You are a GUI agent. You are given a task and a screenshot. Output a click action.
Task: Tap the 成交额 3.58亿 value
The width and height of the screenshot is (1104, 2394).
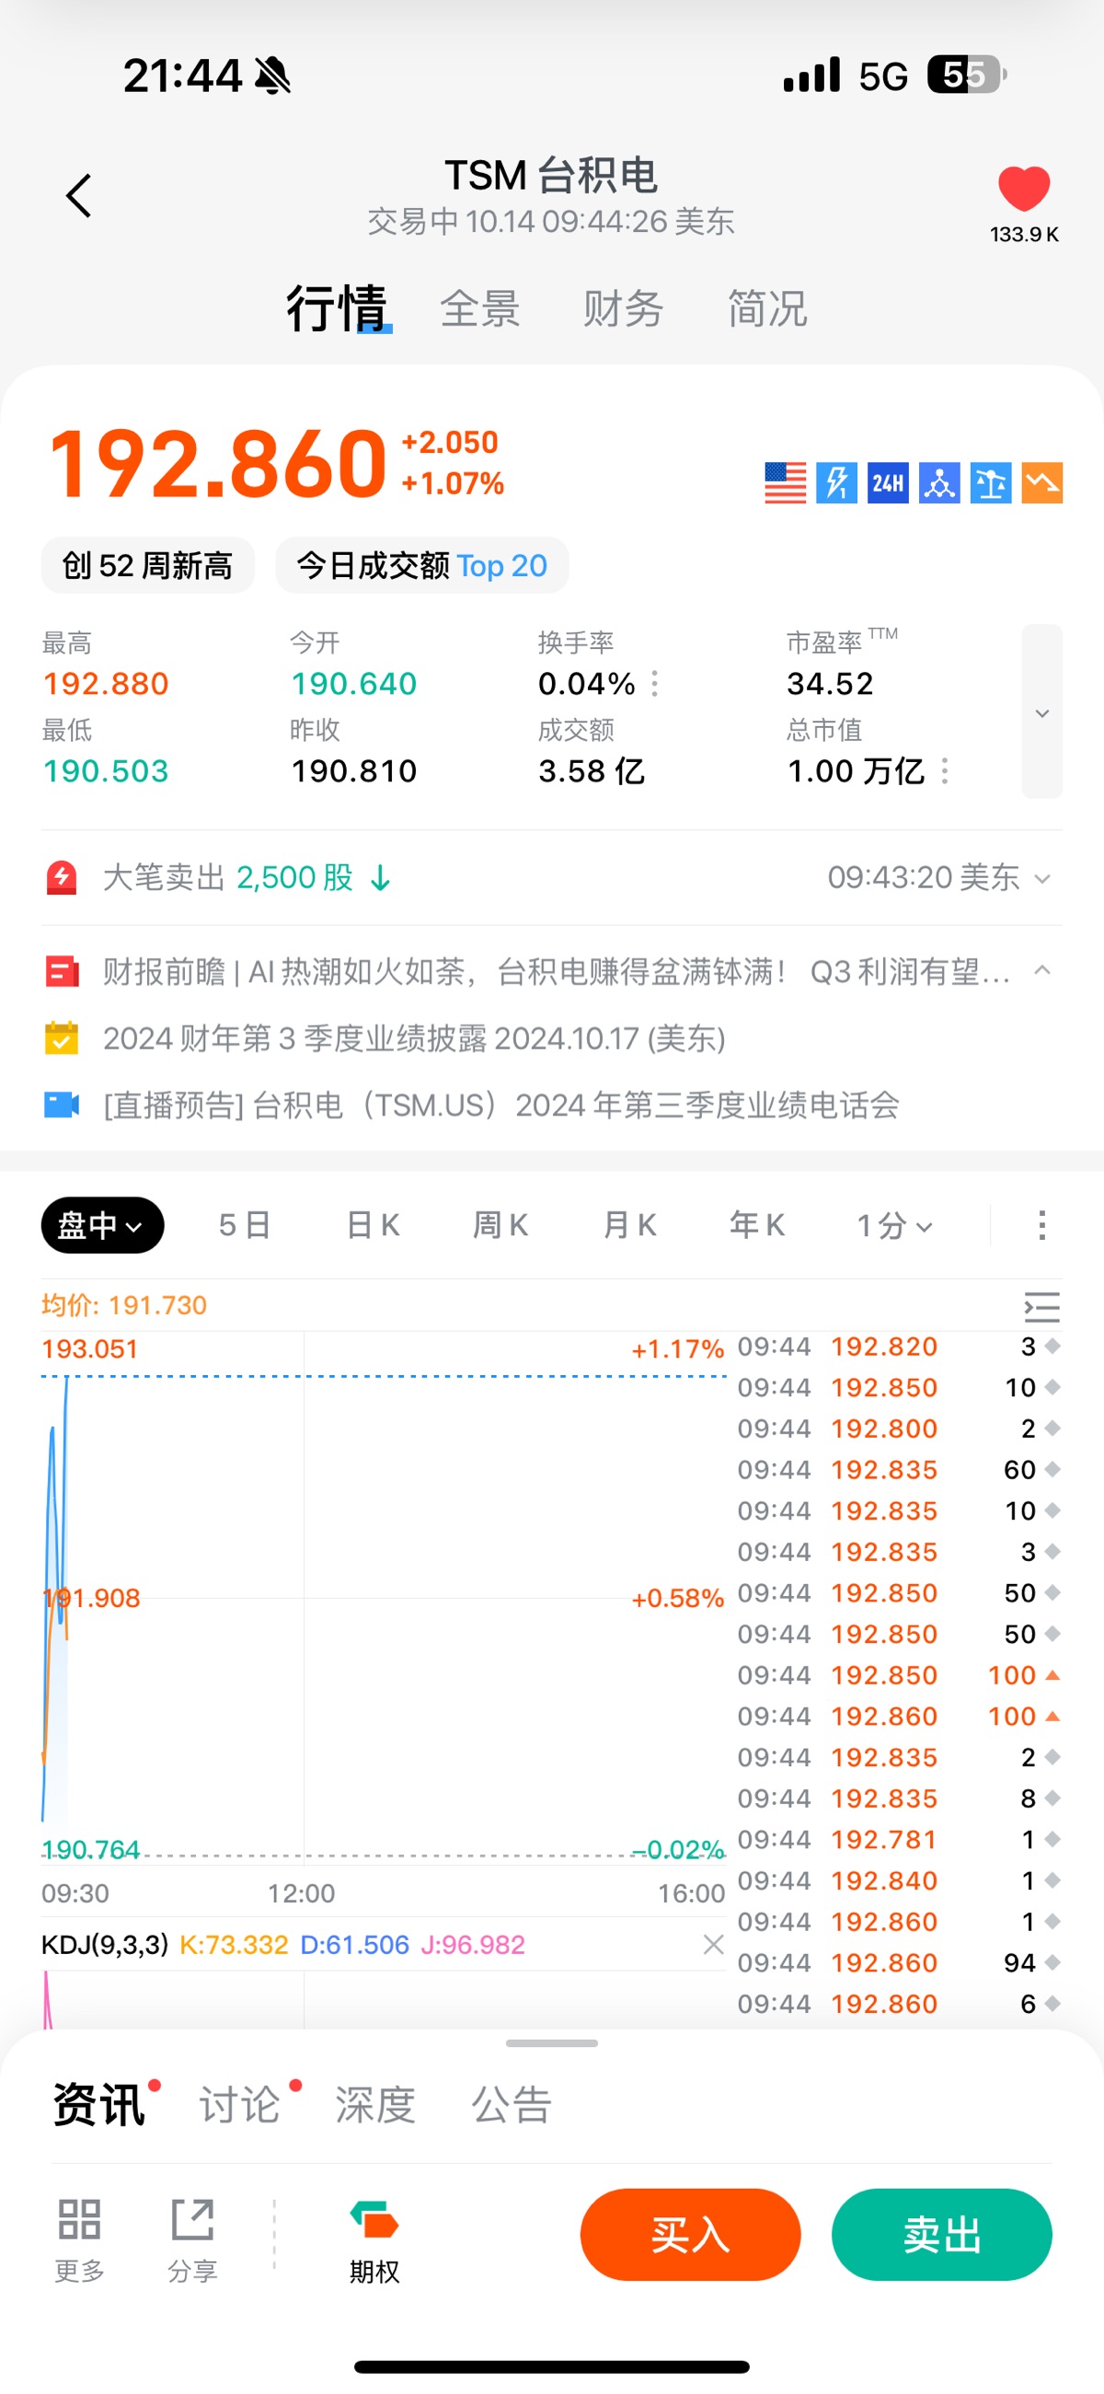(591, 771)
